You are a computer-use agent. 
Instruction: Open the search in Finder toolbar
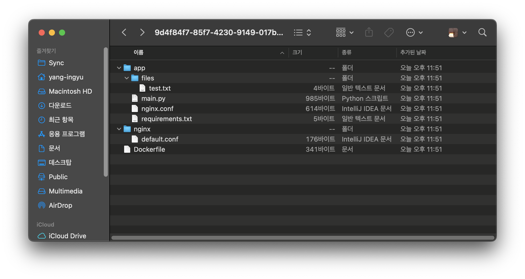click(482, 32)
